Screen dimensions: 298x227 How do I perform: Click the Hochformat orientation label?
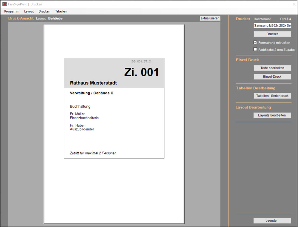click(x=262, y=19)
